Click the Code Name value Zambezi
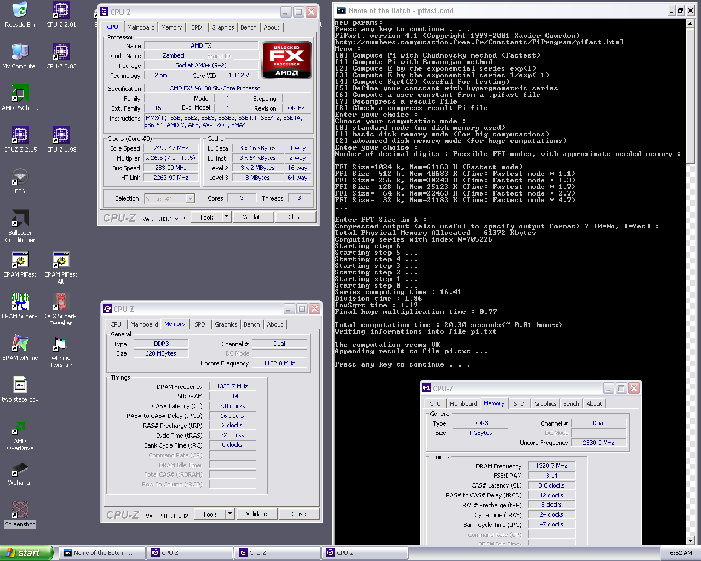The width and height of the screenshot is (701, 561). (x=174, y=55)
